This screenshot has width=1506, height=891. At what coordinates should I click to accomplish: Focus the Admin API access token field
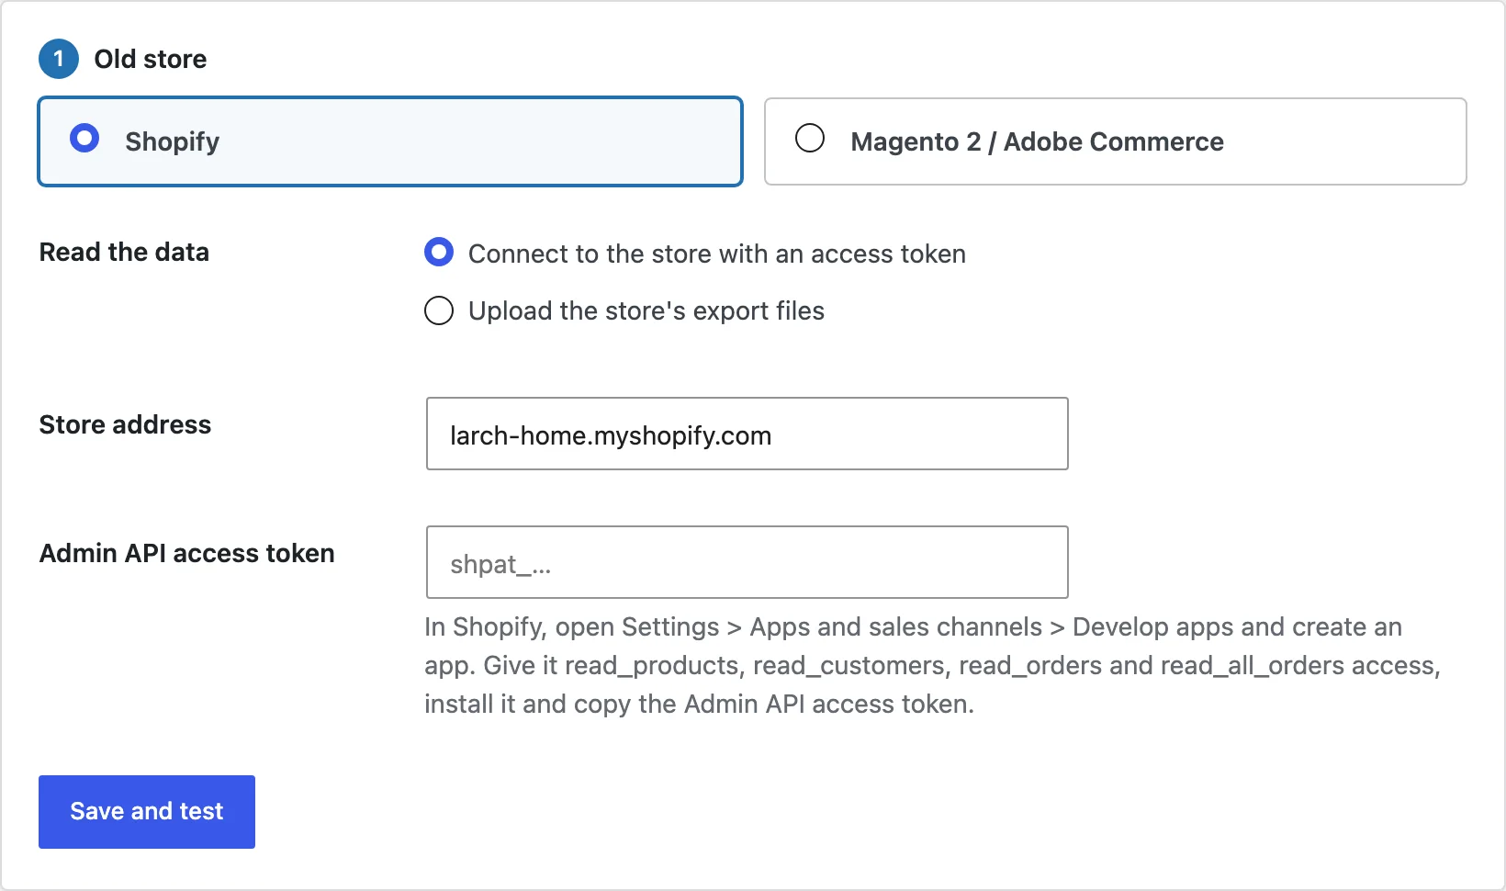tap(747, 562)
